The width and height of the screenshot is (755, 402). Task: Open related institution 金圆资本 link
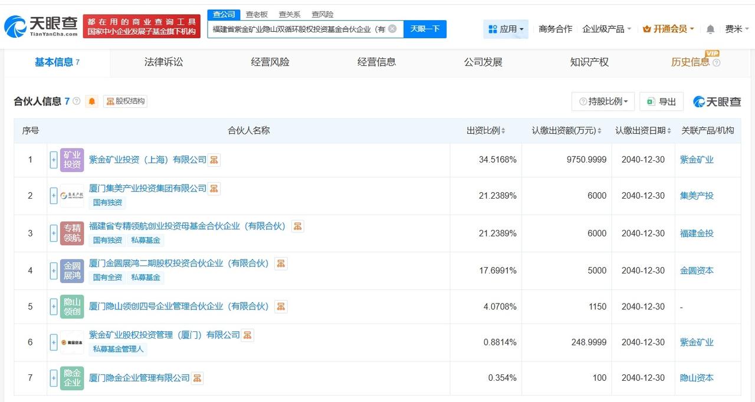pyautogui.click(x=697, y=271)
